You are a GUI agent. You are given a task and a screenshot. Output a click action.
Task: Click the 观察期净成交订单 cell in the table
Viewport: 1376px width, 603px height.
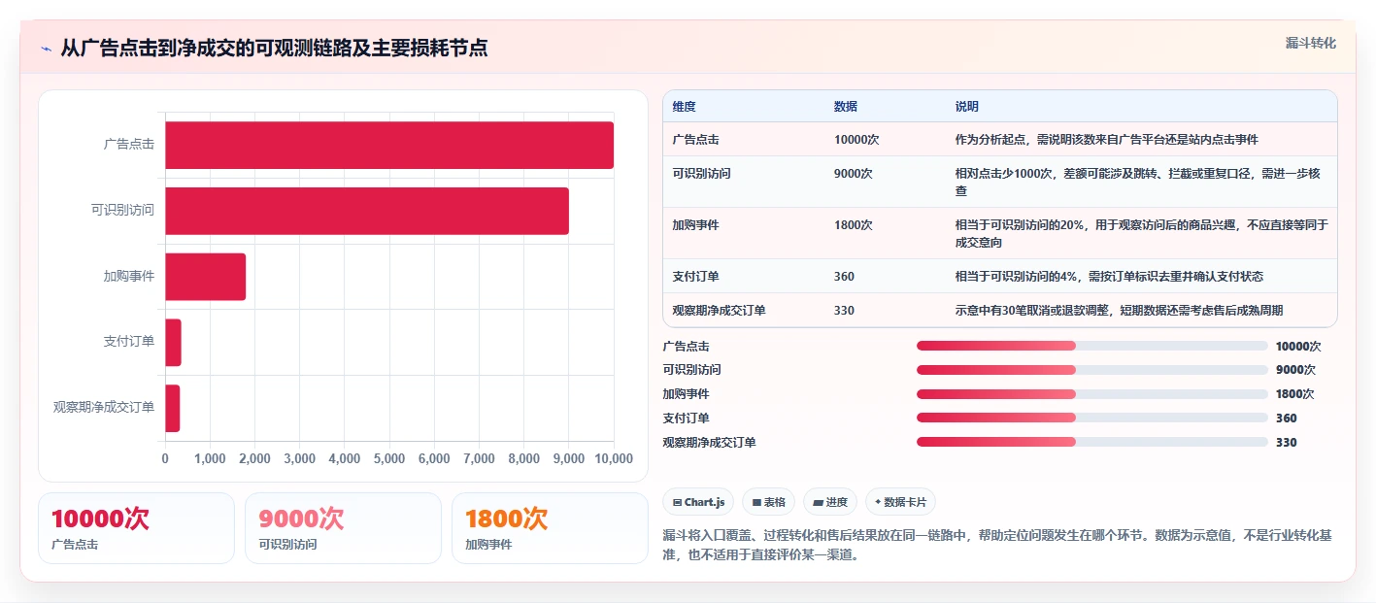pyautogui.click(x=719, y=311)
